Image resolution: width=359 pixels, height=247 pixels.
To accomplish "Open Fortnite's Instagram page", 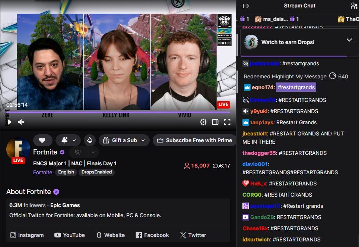I will tap(27, 235).
